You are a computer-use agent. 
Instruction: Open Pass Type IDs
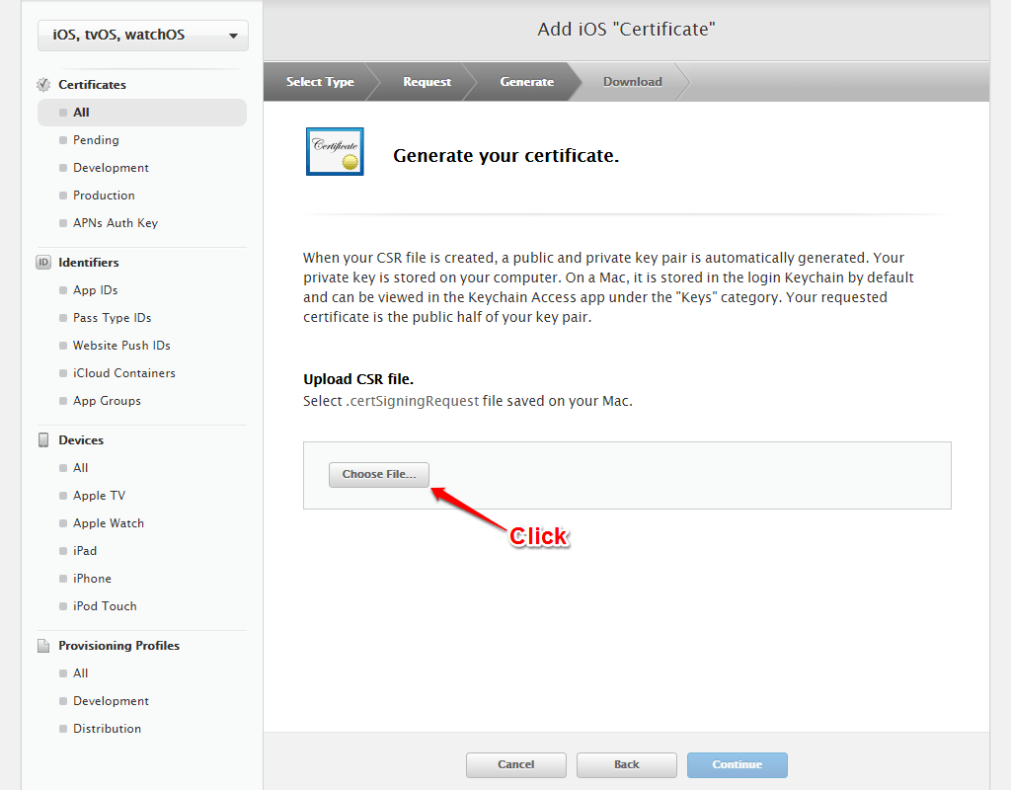coord(113,318)
